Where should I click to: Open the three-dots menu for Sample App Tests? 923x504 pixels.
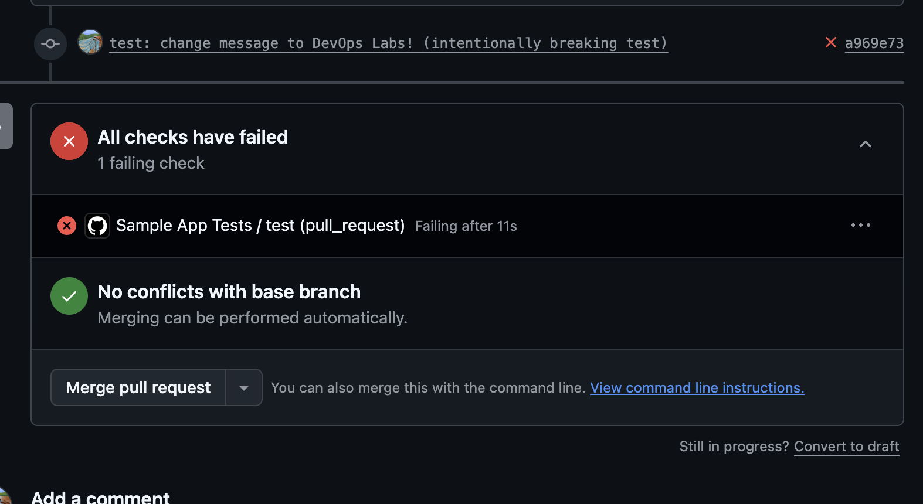[x=860, y=225]
